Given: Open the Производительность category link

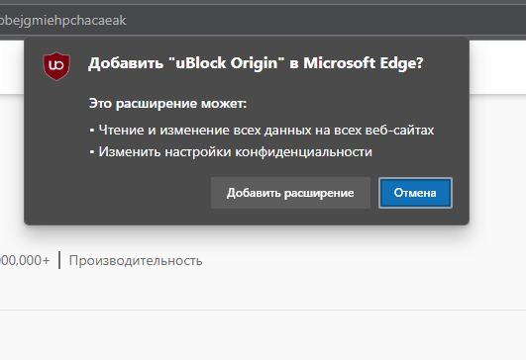Looking at the screenshot, I should tap(136, 260).
